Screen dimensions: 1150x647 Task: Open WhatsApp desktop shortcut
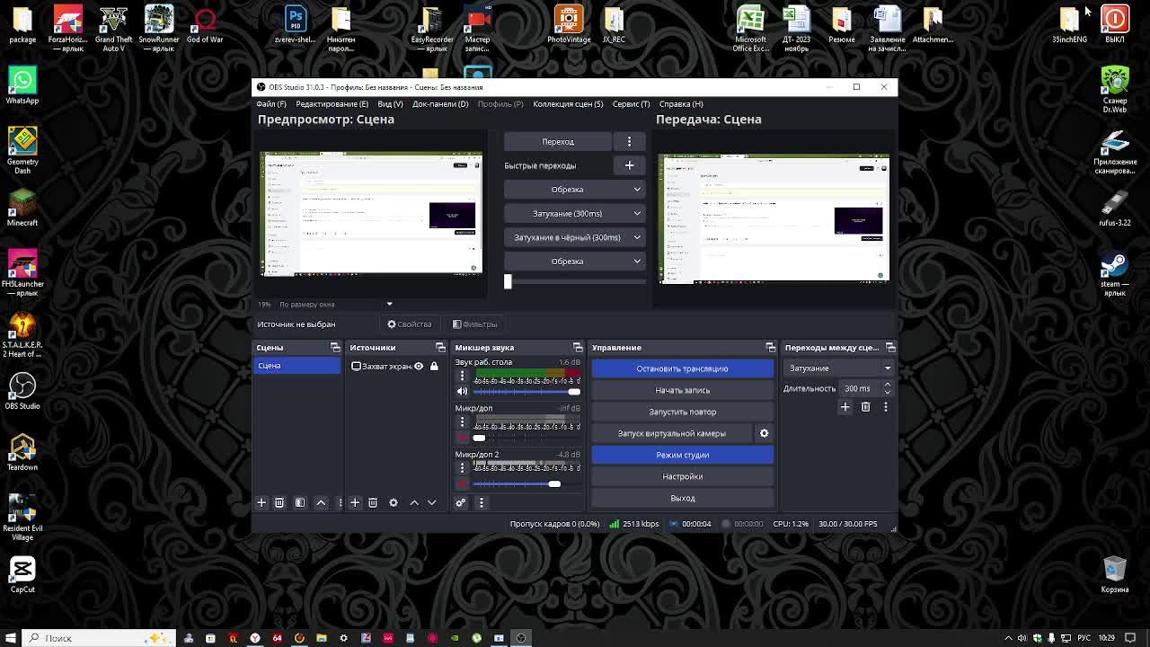click(x=22, y=85)
